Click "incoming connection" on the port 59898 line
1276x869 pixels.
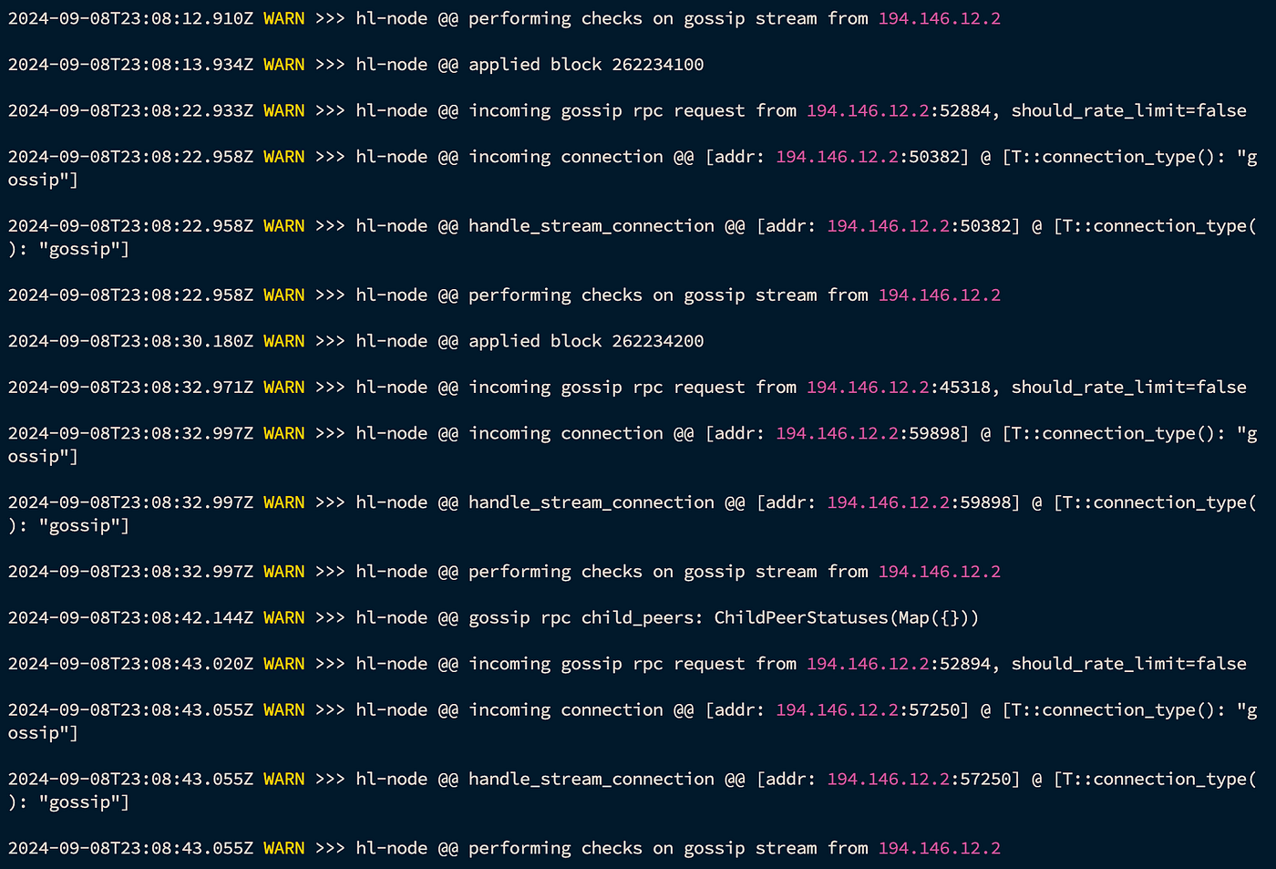tap(566, 433)
